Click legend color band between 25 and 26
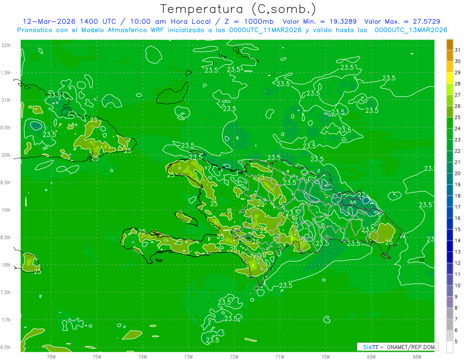Screen dimensions: 468x362 [450, 112]
